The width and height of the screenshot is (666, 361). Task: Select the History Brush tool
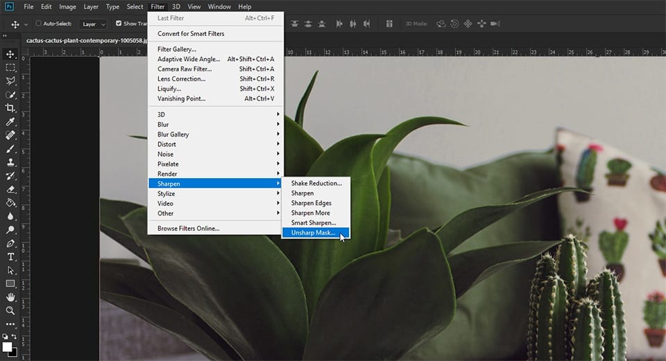click(10, 175)
